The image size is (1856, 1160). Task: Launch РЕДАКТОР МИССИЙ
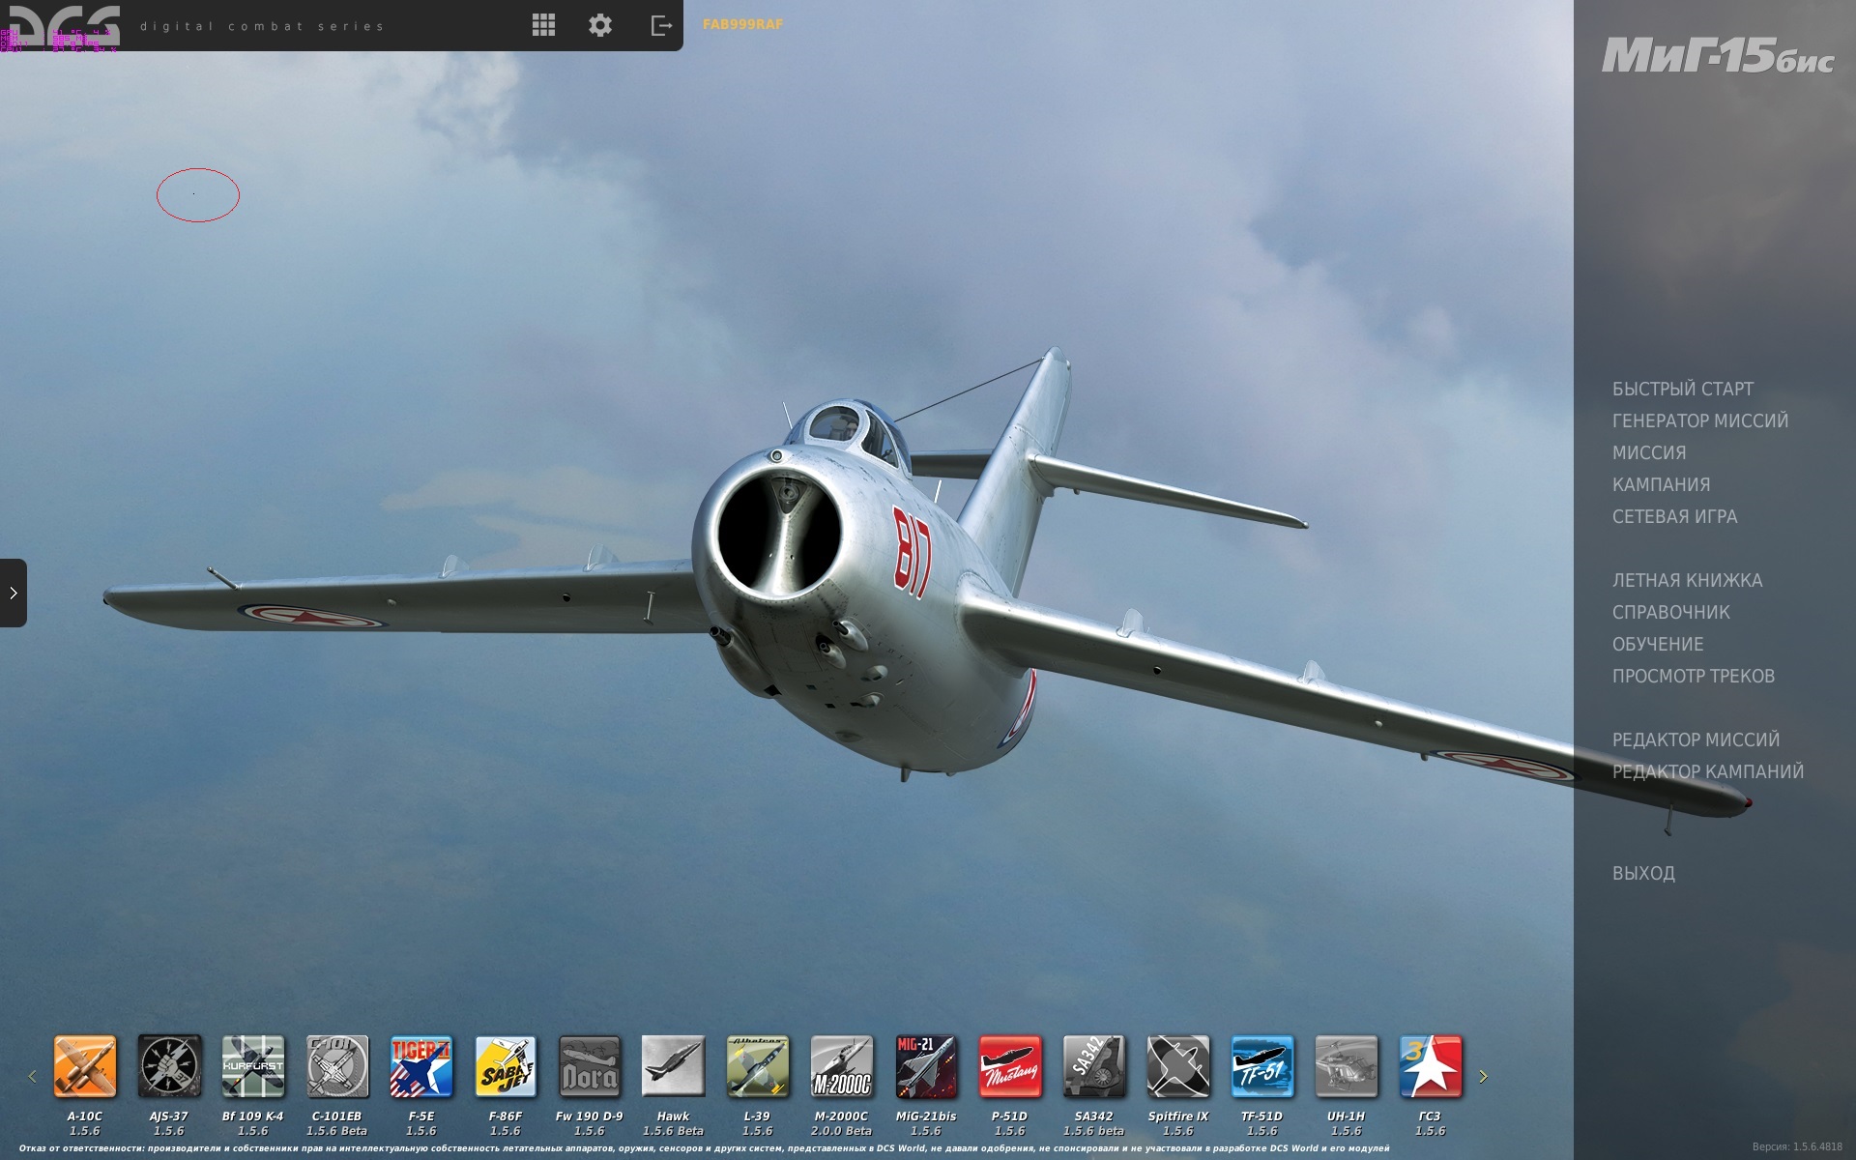coord(1696,739)
